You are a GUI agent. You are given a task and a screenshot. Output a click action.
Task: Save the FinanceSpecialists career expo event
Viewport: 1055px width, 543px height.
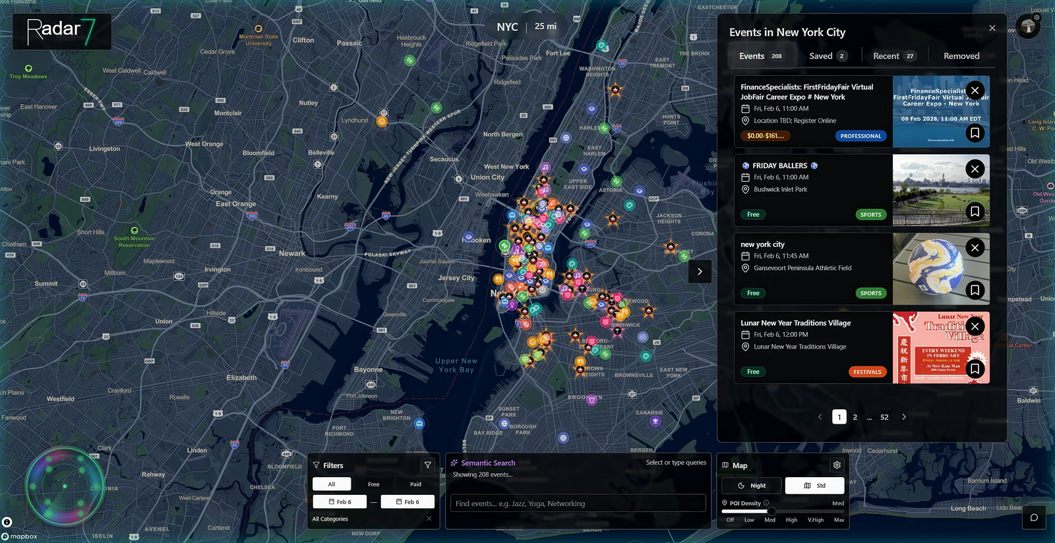[975, 133]
